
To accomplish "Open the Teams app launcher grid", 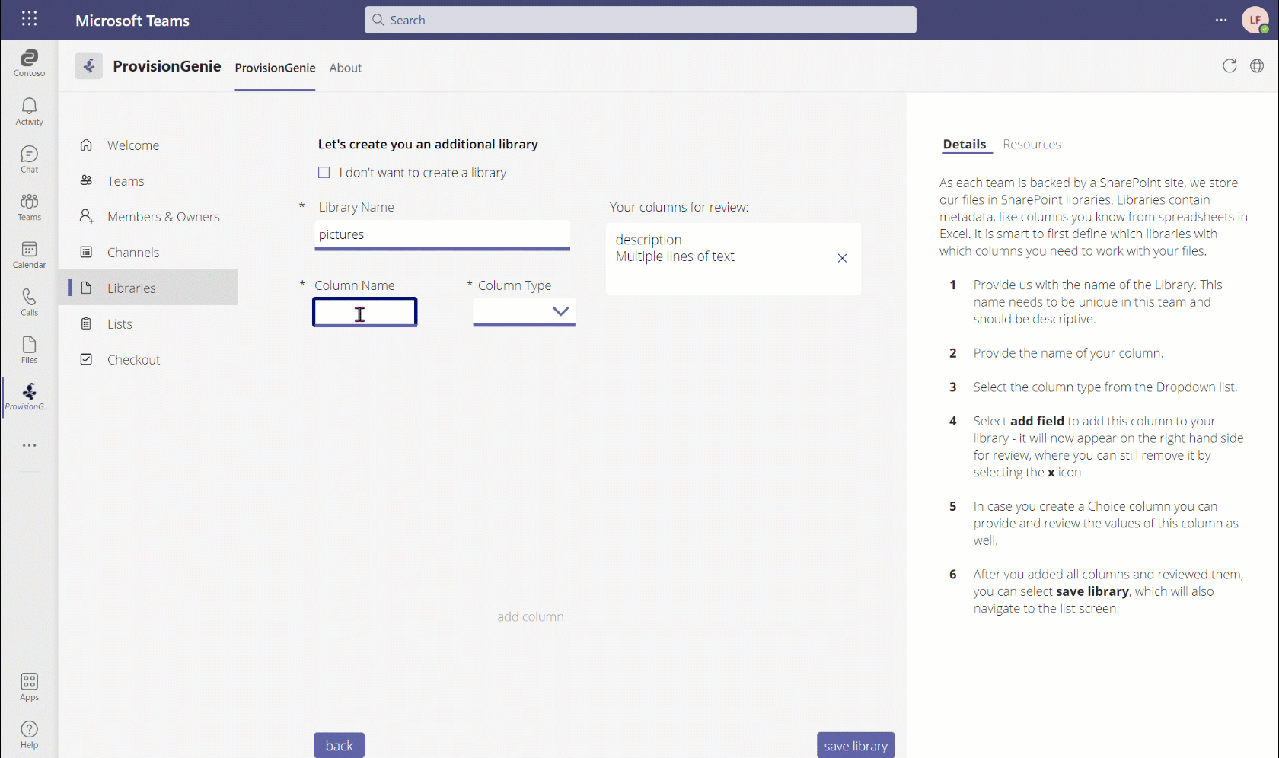I will coord(29,18).
